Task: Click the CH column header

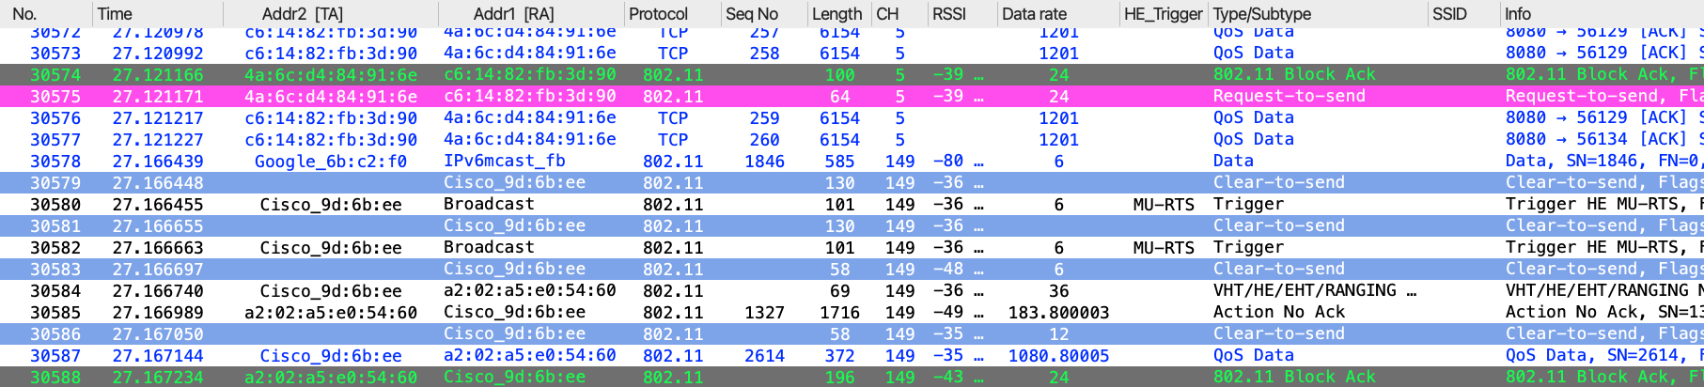Action: pos(887,14)
